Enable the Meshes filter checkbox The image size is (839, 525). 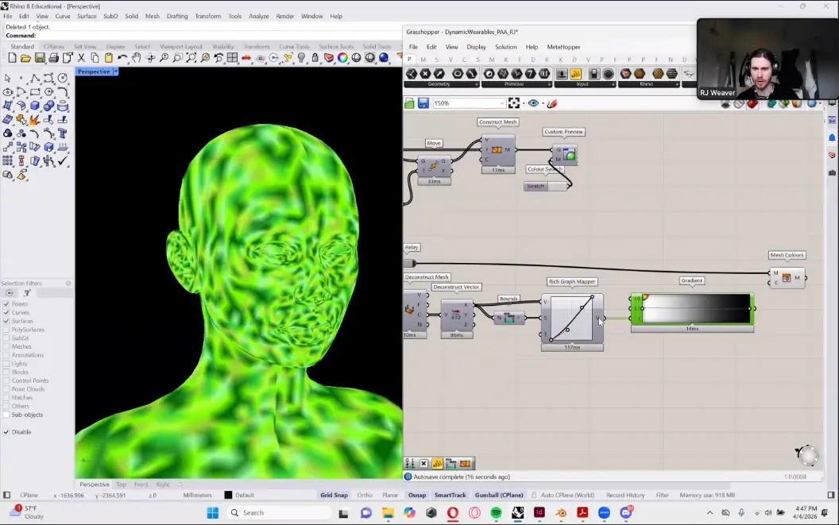pos(6,347)
